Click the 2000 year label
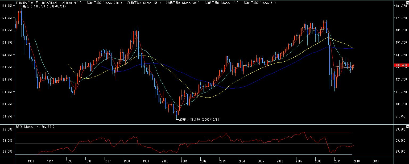The width and height of the screenshot is (409, 164). (165, 161)
